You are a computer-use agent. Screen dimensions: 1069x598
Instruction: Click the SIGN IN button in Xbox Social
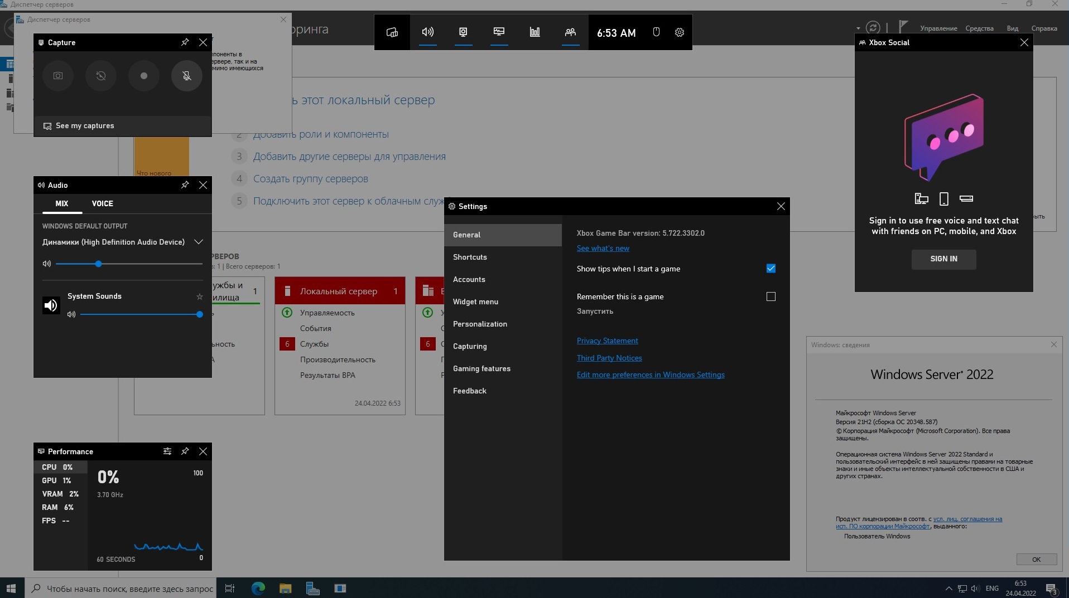(943, 259)
